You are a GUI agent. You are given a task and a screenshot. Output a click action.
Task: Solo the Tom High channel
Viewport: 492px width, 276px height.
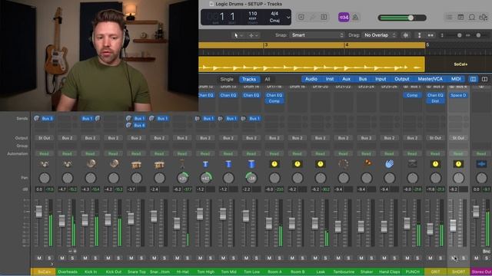[x=211, y=258]
